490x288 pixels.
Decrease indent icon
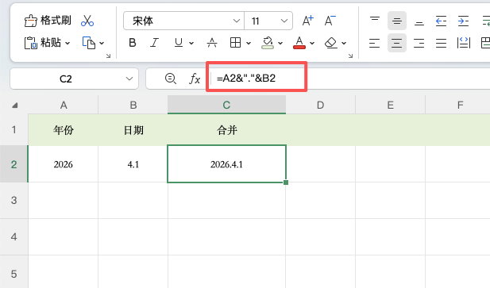(x=441, y=21)
